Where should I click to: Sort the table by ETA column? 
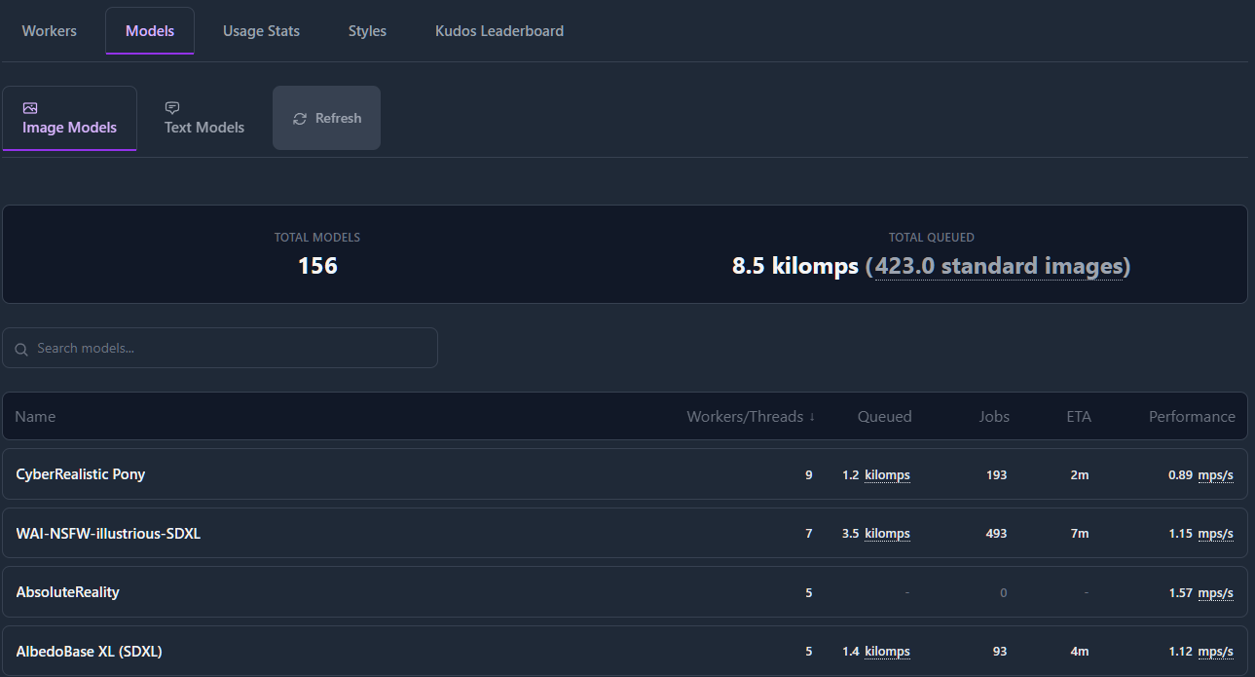point(1078,417)
